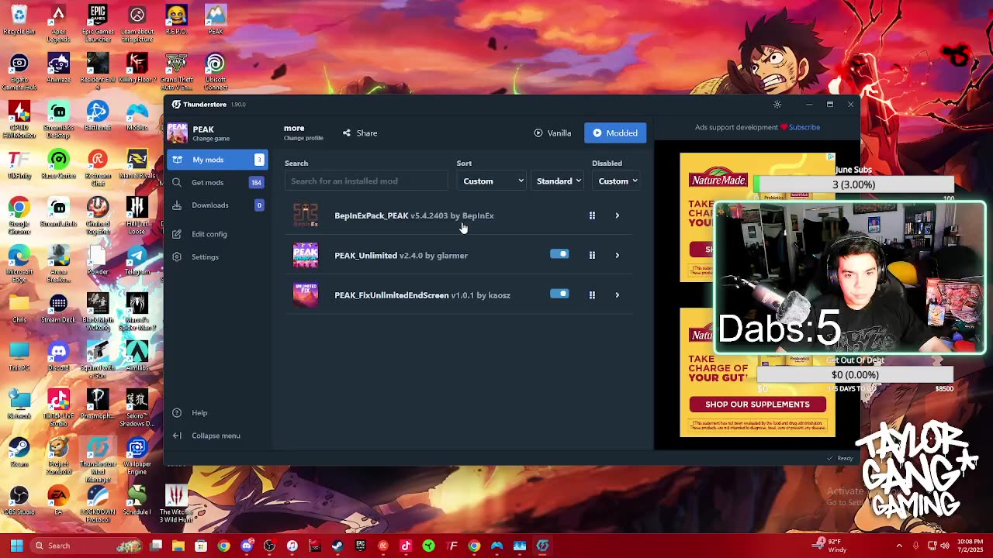Open the Sort Custom dropdown

(493, 181)
